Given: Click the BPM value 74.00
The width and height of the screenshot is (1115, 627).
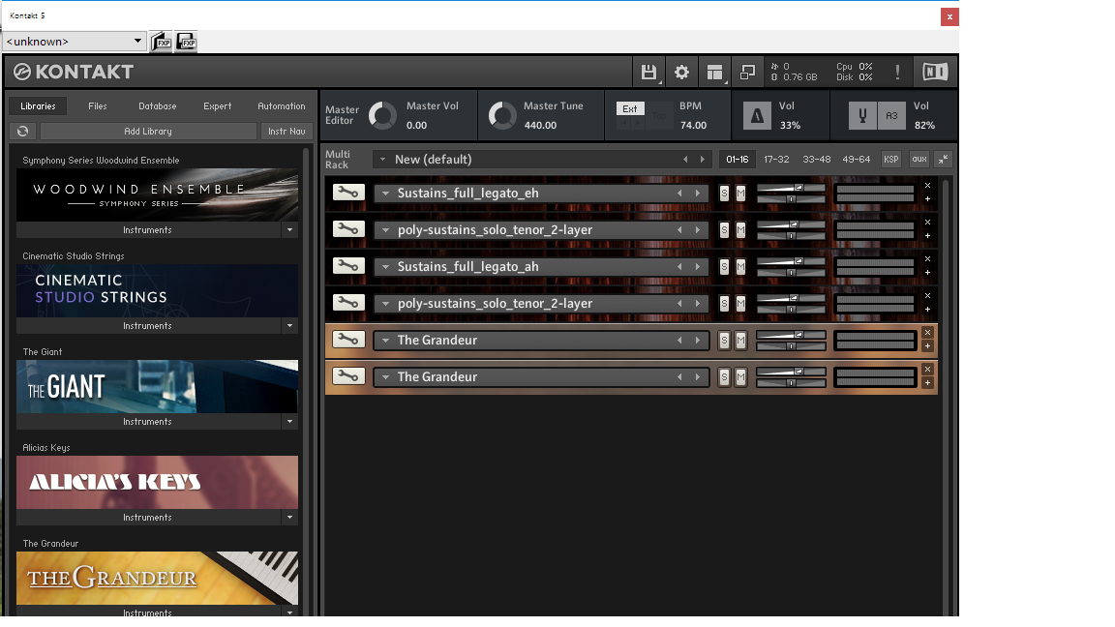Looking at the screenshot, I should pyautogui.click(x=693, y=125).
